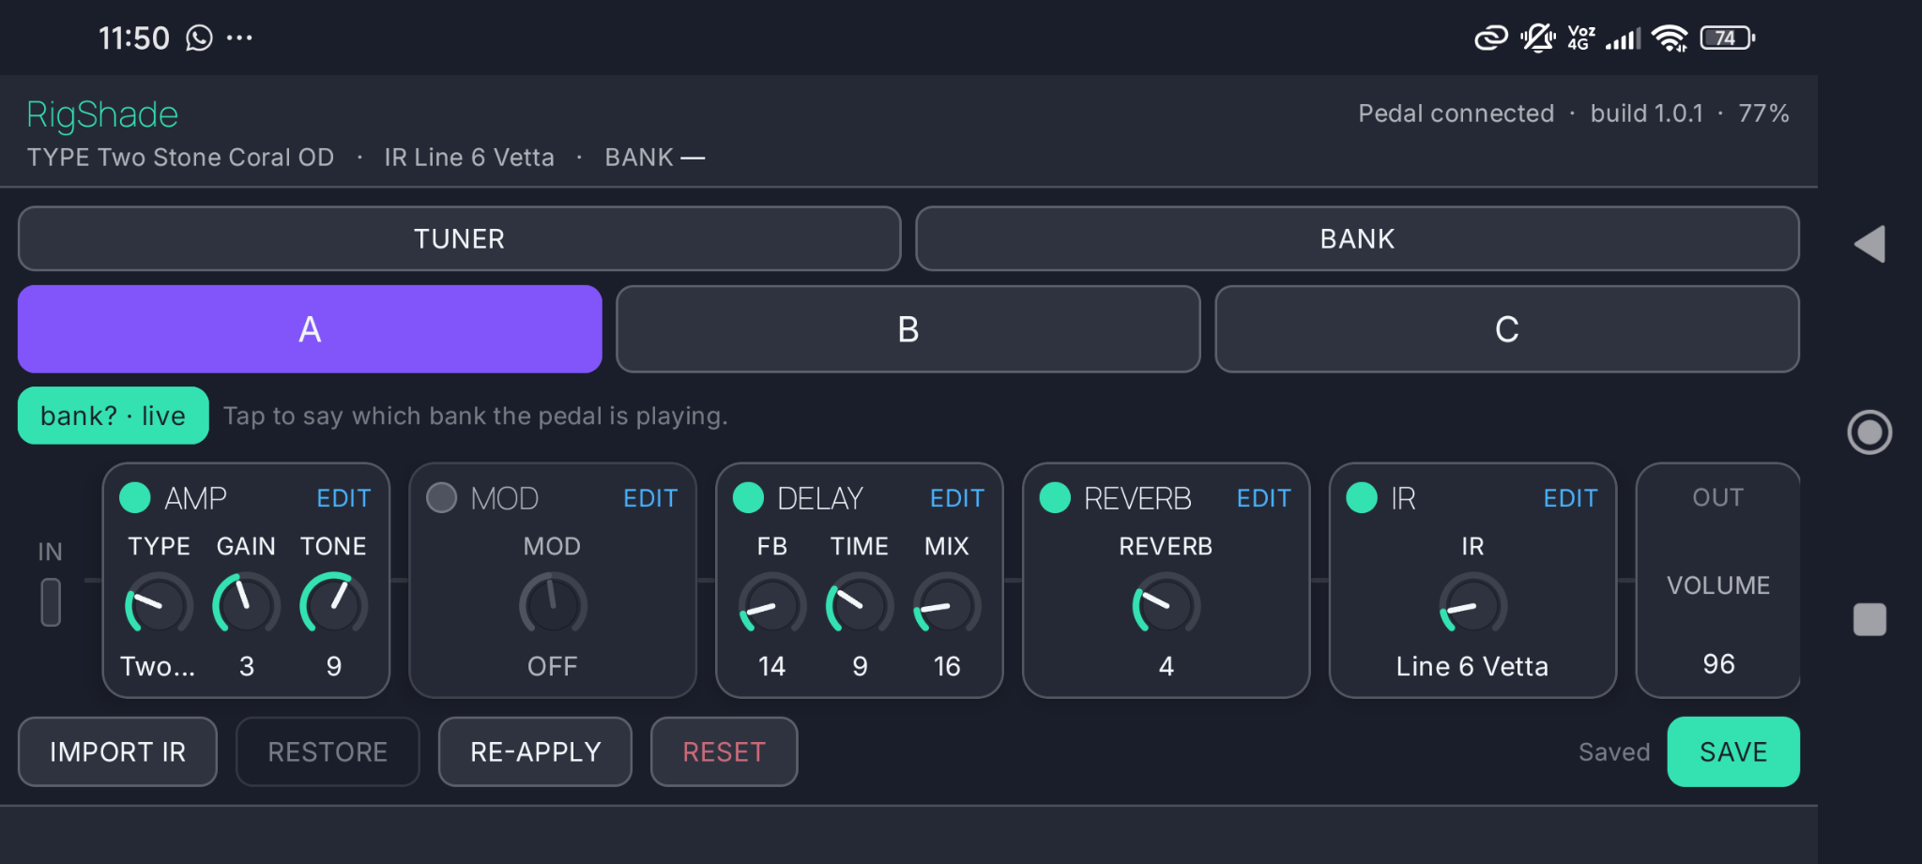Select the REVERB amount knob

(1167, 606)
